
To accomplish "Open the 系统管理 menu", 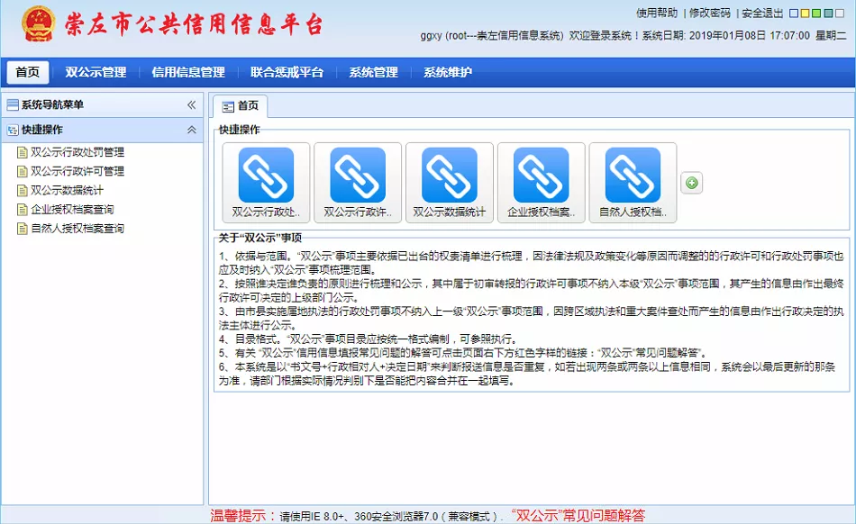I will pyautogui.click(x=373, y=72).
